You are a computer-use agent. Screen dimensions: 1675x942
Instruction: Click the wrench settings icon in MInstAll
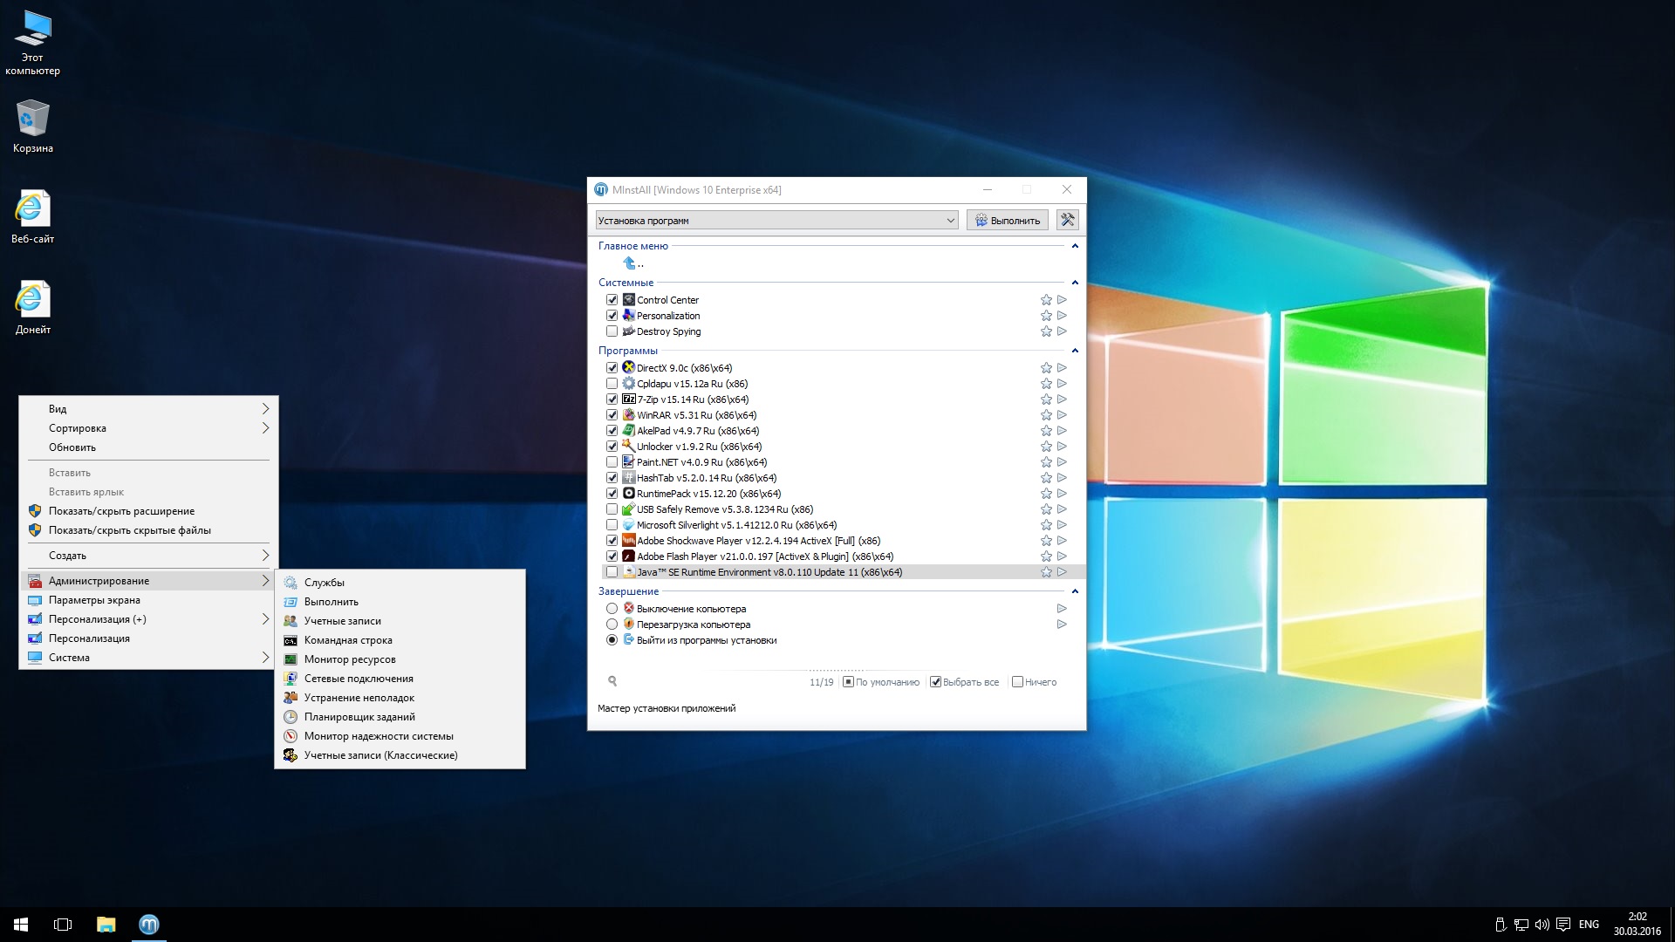pyautogui.click(x=1067, y=220)
